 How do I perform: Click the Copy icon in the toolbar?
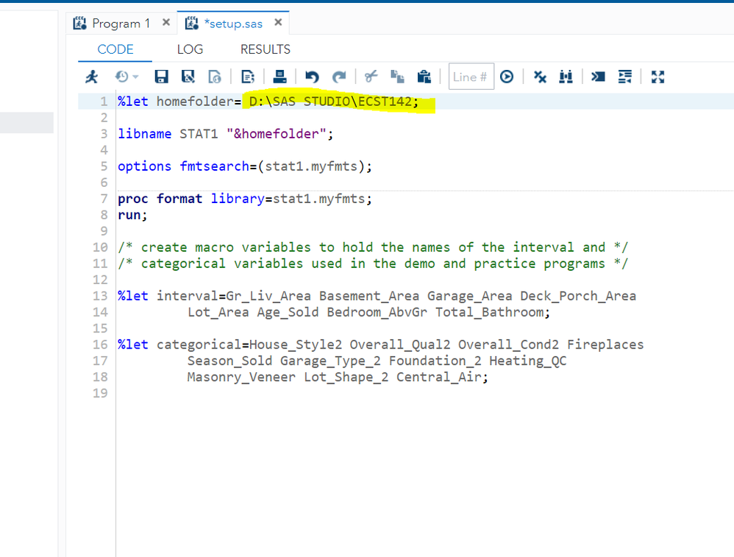pyautogui.click(x=397, y=77)
